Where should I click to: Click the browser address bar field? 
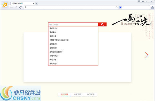coord(87,7)
